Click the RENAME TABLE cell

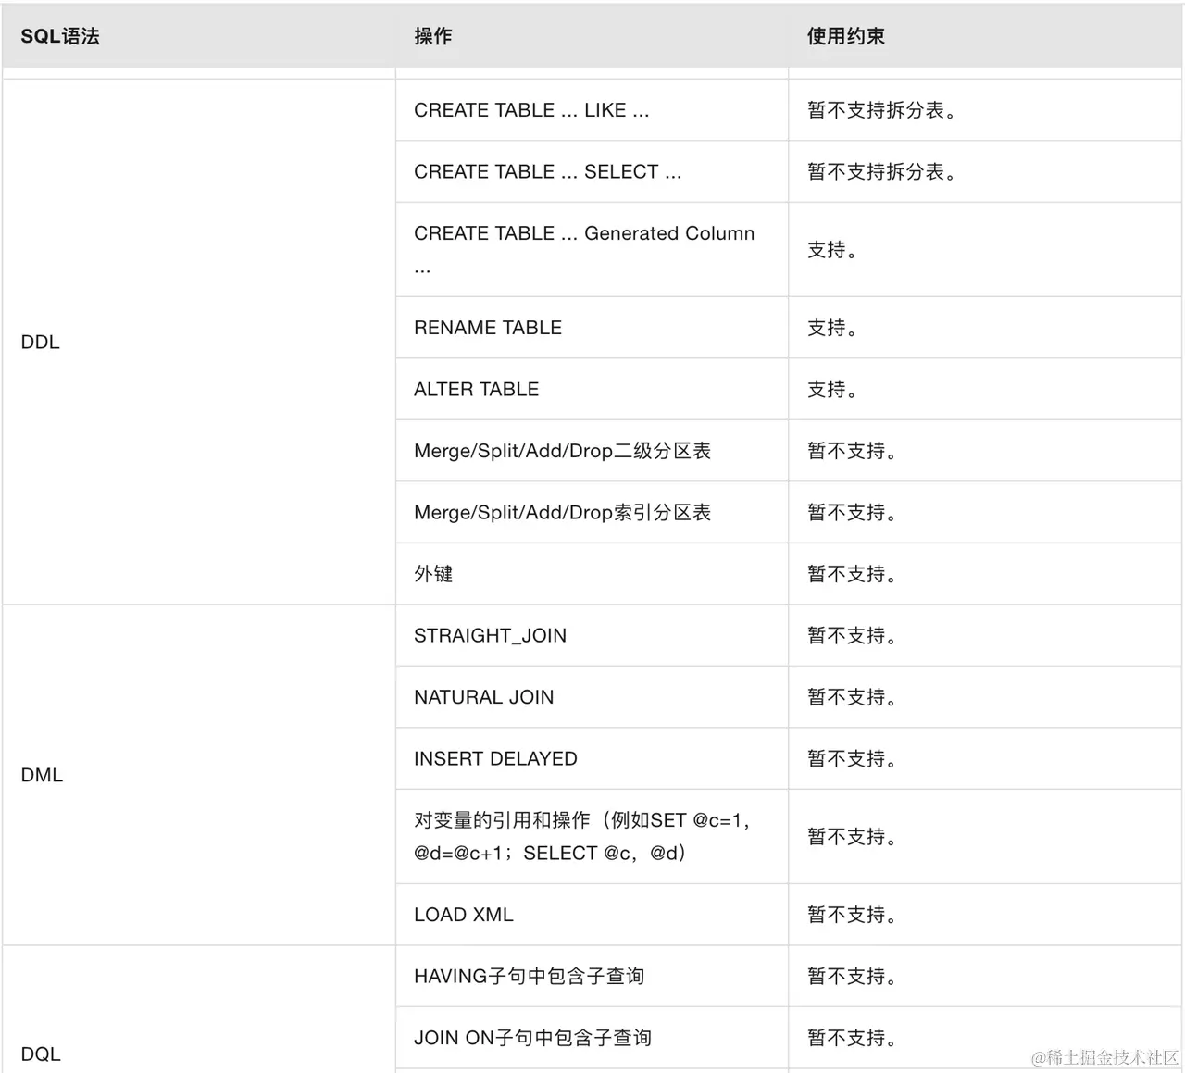pos(487,328)
